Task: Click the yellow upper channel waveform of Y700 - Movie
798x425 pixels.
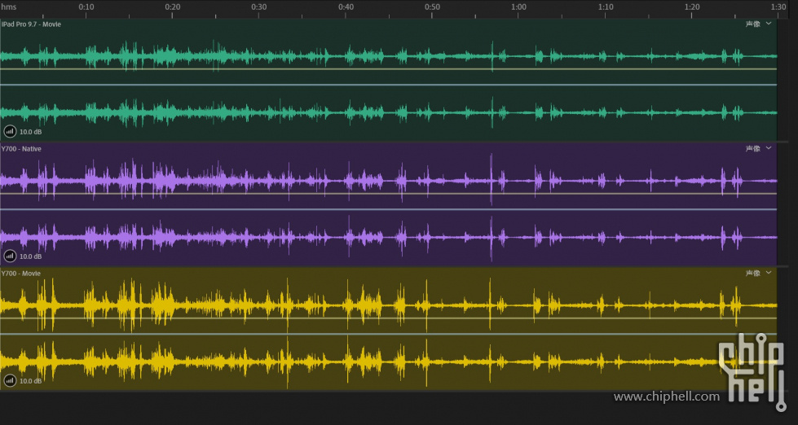Action: pyautogui.click(x=388, y=305)
